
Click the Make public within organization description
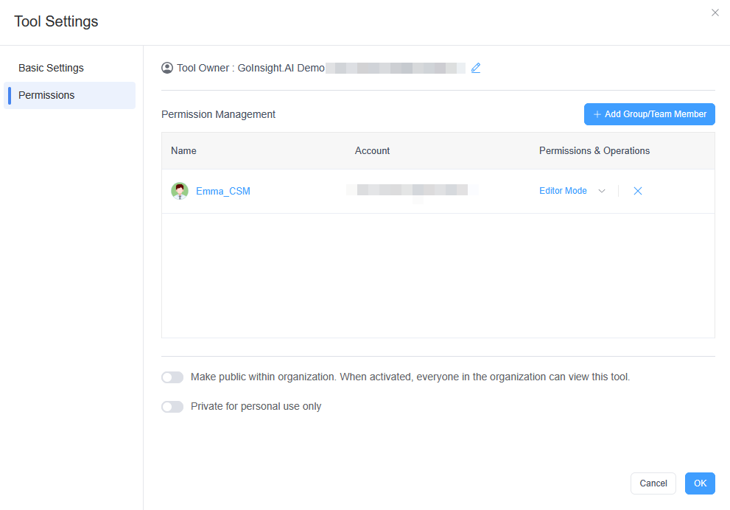[410, 377]
